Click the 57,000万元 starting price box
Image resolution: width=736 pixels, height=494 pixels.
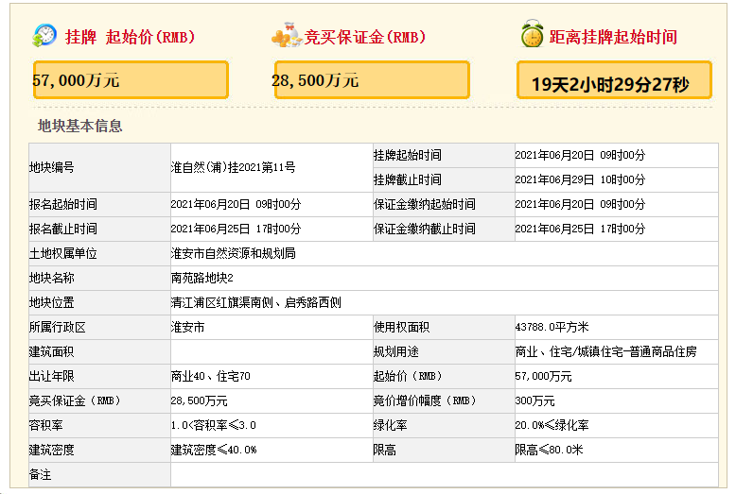point(131,79)
